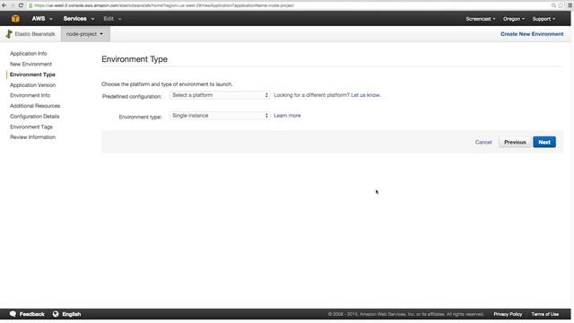Image resolution: width=574 pixels, height=323 pixels.
Task: Click the AWS orange cube logo
Action: coord(15,19)
